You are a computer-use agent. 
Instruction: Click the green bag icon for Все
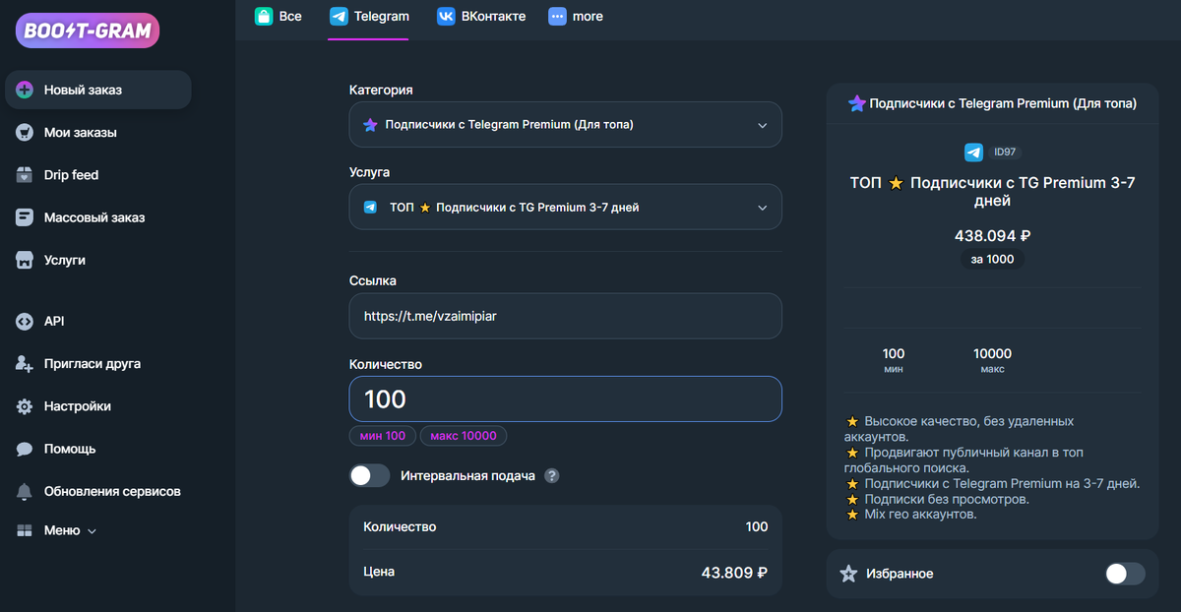pyautogui.click(x=264, y=16)
